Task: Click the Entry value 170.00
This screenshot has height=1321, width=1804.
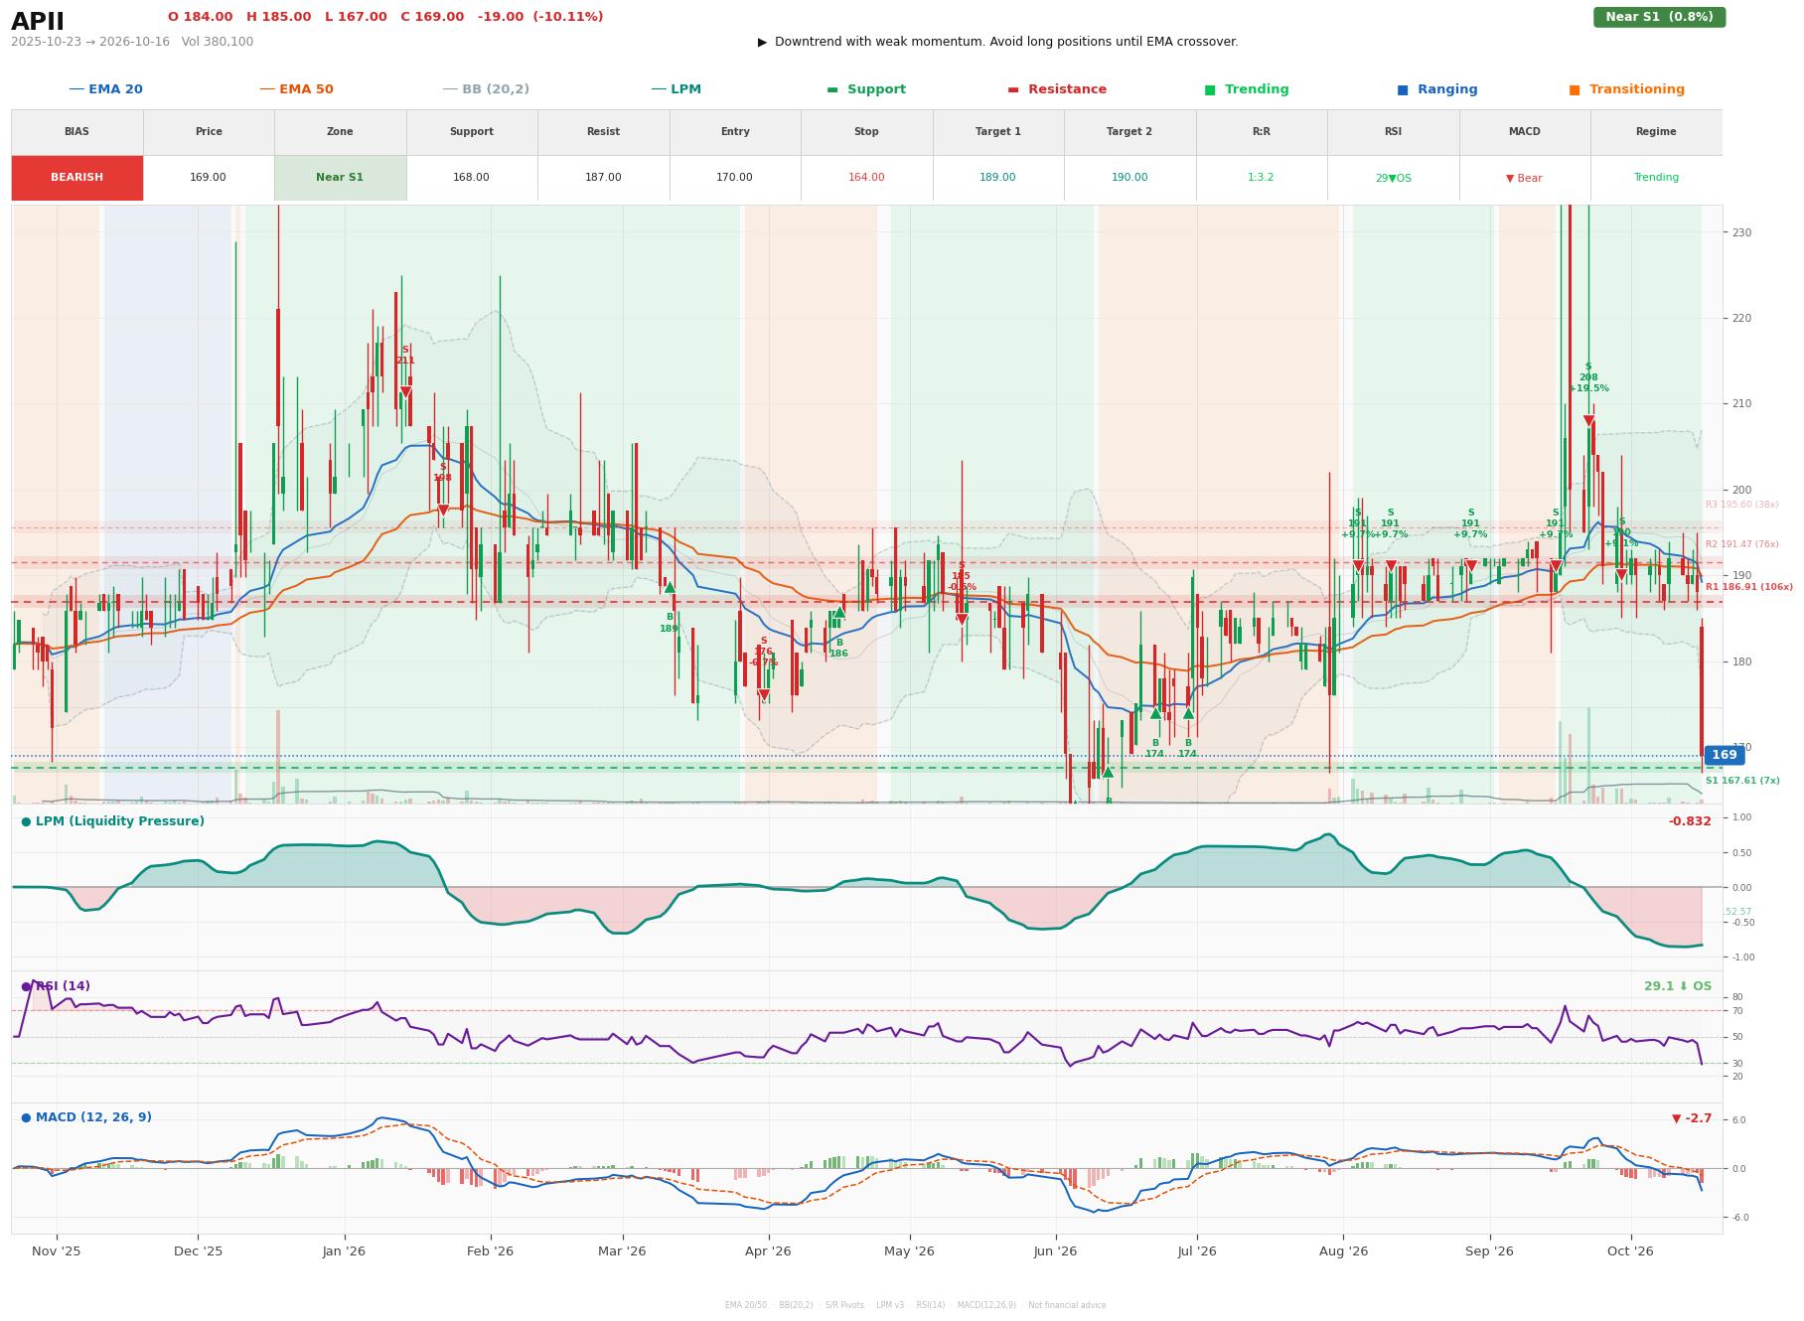Action: tap(735, 178)
